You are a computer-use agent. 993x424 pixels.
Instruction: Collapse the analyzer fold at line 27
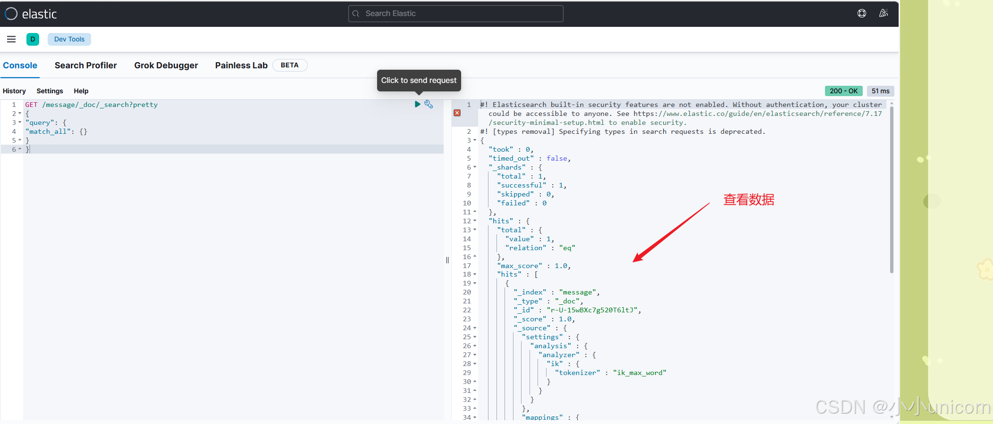click(475, 355)
